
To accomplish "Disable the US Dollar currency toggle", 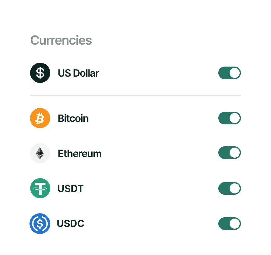I will [x=229, y=73].
